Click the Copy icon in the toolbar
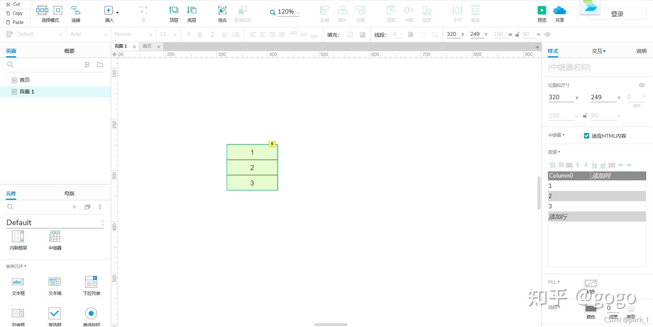Screen dimensions: 653x327 coord(8,13)
